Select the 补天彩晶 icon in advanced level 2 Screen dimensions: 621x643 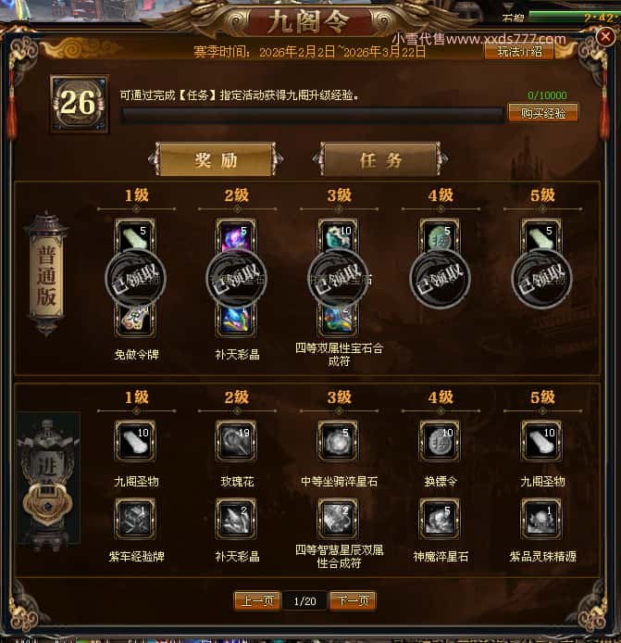(236, 519)
